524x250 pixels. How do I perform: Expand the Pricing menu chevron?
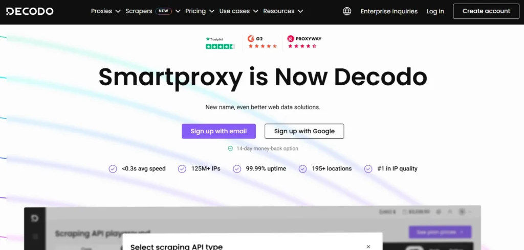point(211,11)
